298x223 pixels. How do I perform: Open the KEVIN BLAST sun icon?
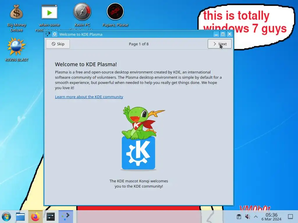[17, 50]
